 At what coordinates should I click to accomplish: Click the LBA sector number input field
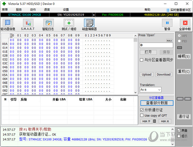tap(156, 45)
